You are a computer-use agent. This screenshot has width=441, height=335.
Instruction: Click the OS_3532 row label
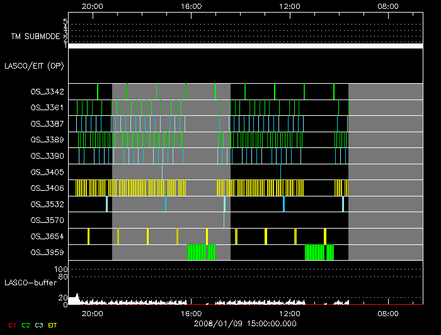coord(47,204)
